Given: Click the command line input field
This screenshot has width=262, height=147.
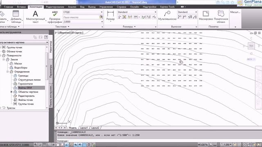Looking at the screenshot, I should [159, 141].
